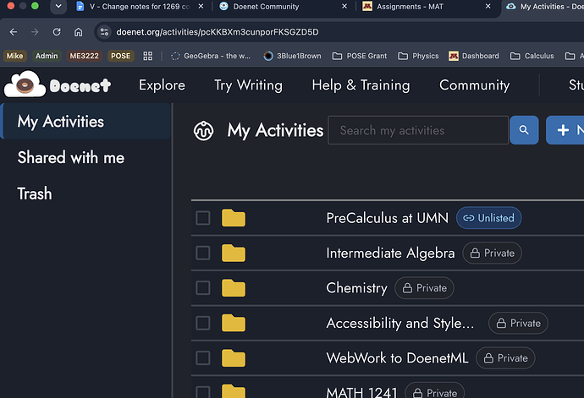Click the browser back arrow
The image size is (584, 398).
click(14, 32)
